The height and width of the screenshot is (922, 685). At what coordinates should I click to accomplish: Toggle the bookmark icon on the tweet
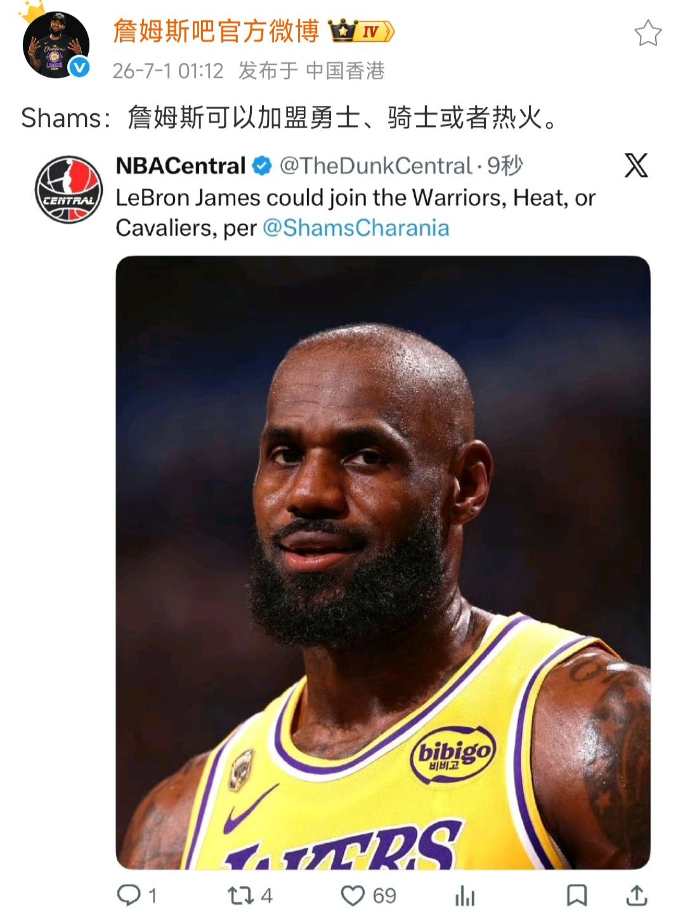[576, 895]
